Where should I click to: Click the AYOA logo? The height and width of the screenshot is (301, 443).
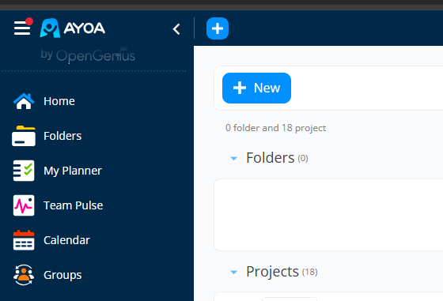[x=73, y=28]
